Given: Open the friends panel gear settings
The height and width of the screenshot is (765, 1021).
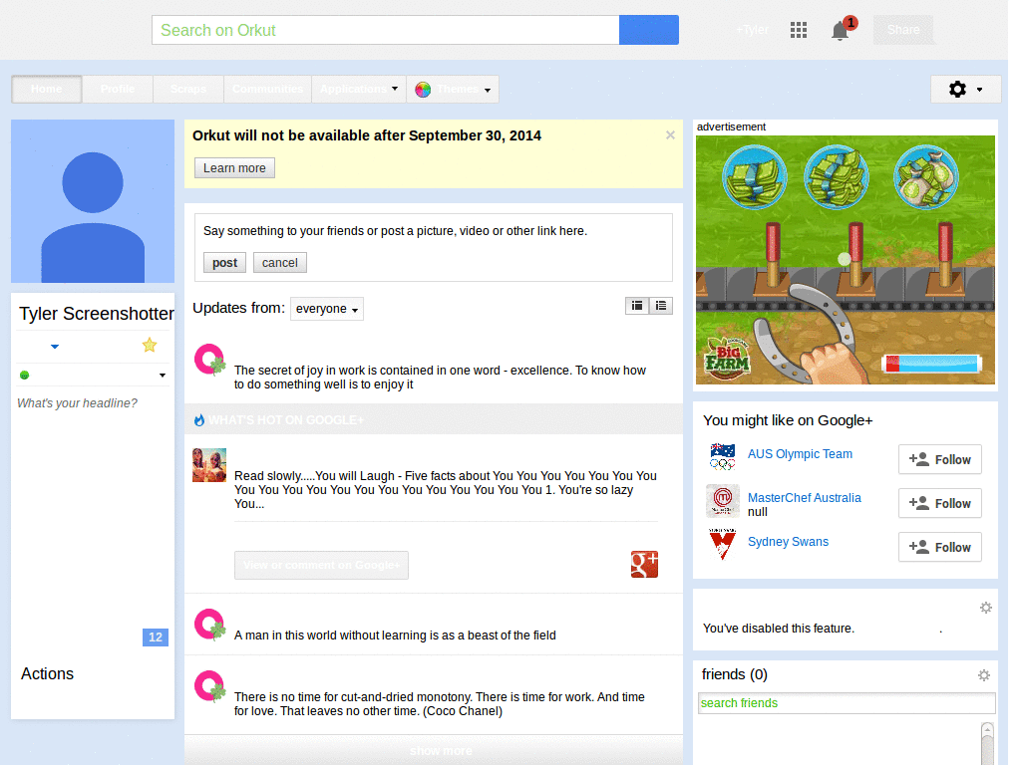Looking at the screenshot, I should point(984,675).
